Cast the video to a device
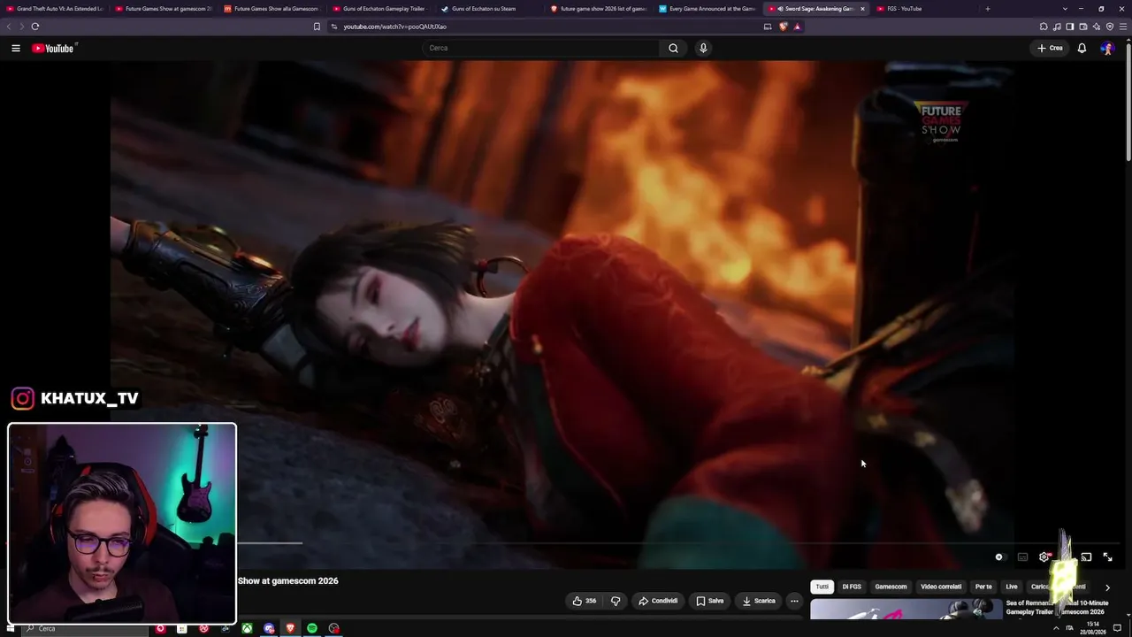This screenshot has width=1132, height=637. 1086,557
